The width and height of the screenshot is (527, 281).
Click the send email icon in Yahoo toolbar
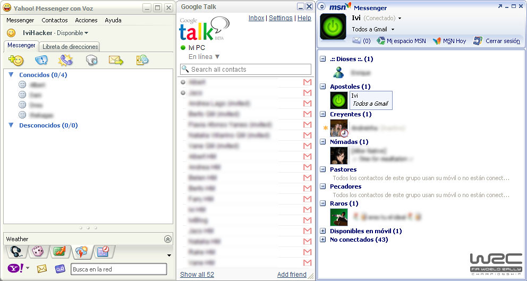click(116, 60)
